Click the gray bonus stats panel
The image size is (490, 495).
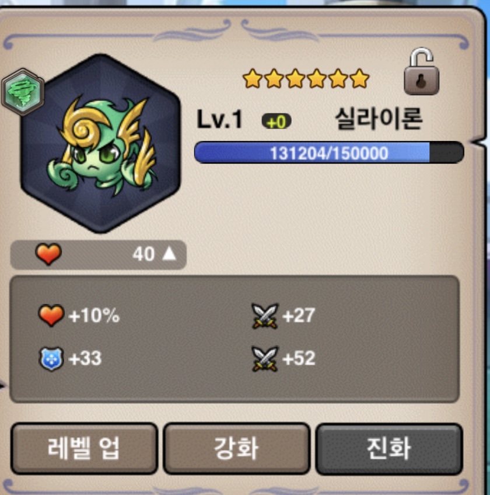[235, 339]
